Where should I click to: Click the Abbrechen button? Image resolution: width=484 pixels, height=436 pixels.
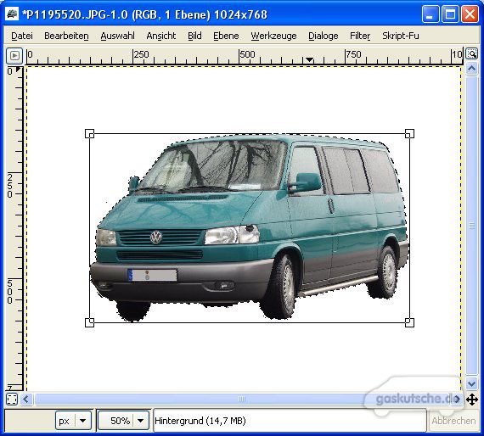click(453, 421)
